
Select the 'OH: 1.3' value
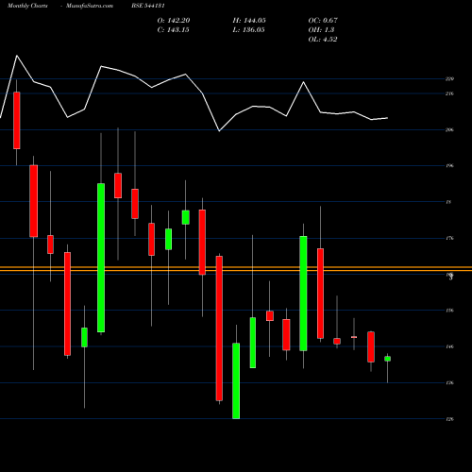coord(321,30)
